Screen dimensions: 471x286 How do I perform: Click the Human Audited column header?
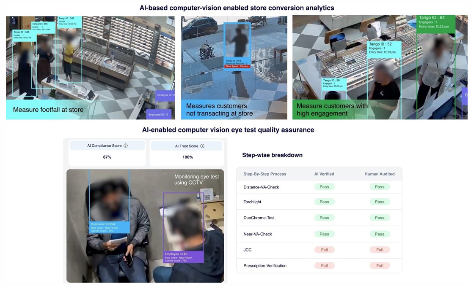click(380, 174)
